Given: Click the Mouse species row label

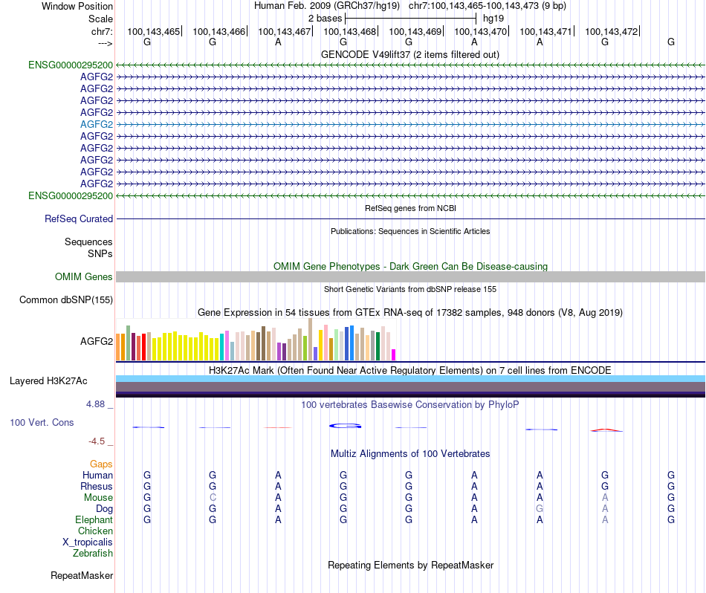Looking at the screenshot, I should pos(98,498).
